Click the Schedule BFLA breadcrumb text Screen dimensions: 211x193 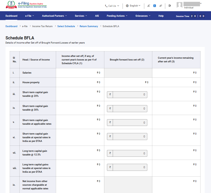pos(111,26)
